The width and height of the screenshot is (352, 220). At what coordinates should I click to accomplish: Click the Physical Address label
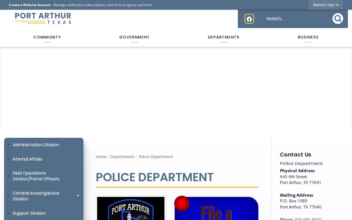297,171
